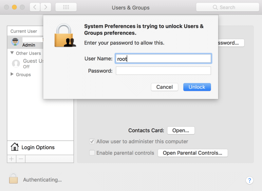Viewport: 262px width, 191px height.
Task: Click the back navigation arrow
Action: pyautogui.click(x=35, y=7)
